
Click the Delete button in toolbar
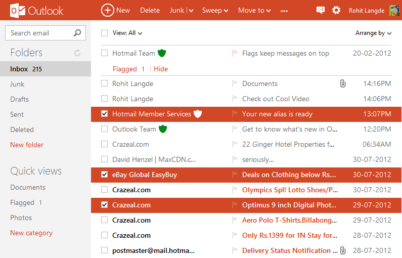pyautogui.click(x=150, y=11)
